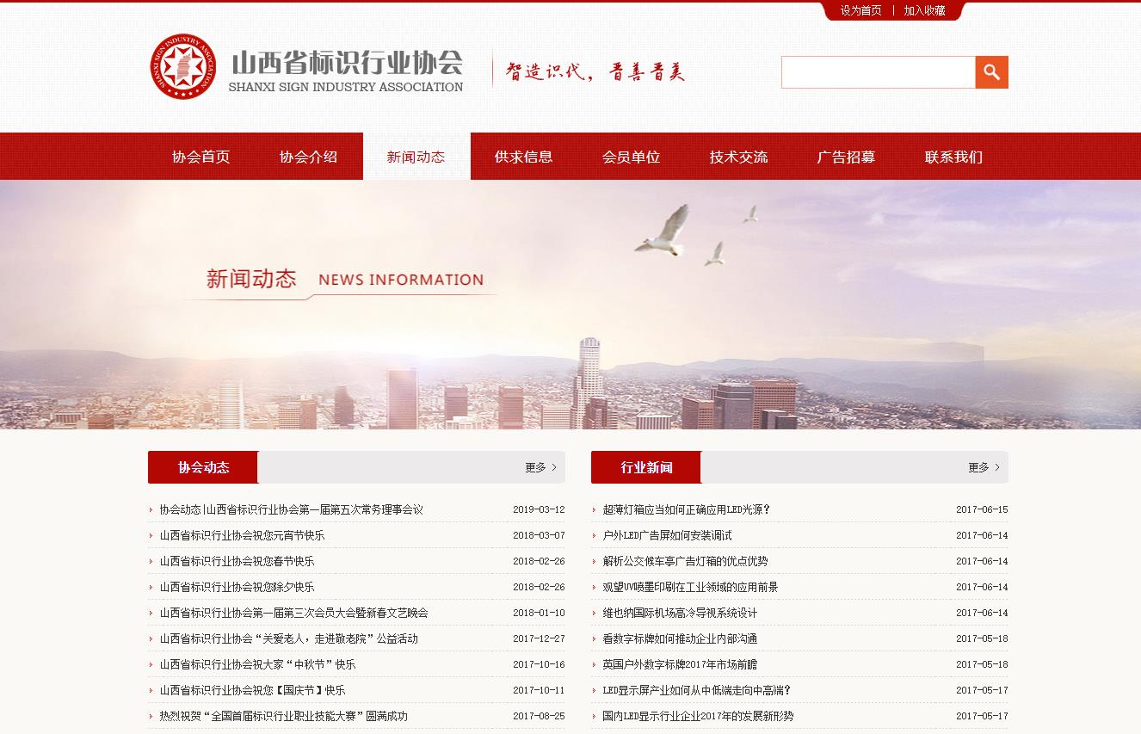The image size is (1141, 734).
Task: Select the 行业新闻 section header
Action: [x=646, y=467]
